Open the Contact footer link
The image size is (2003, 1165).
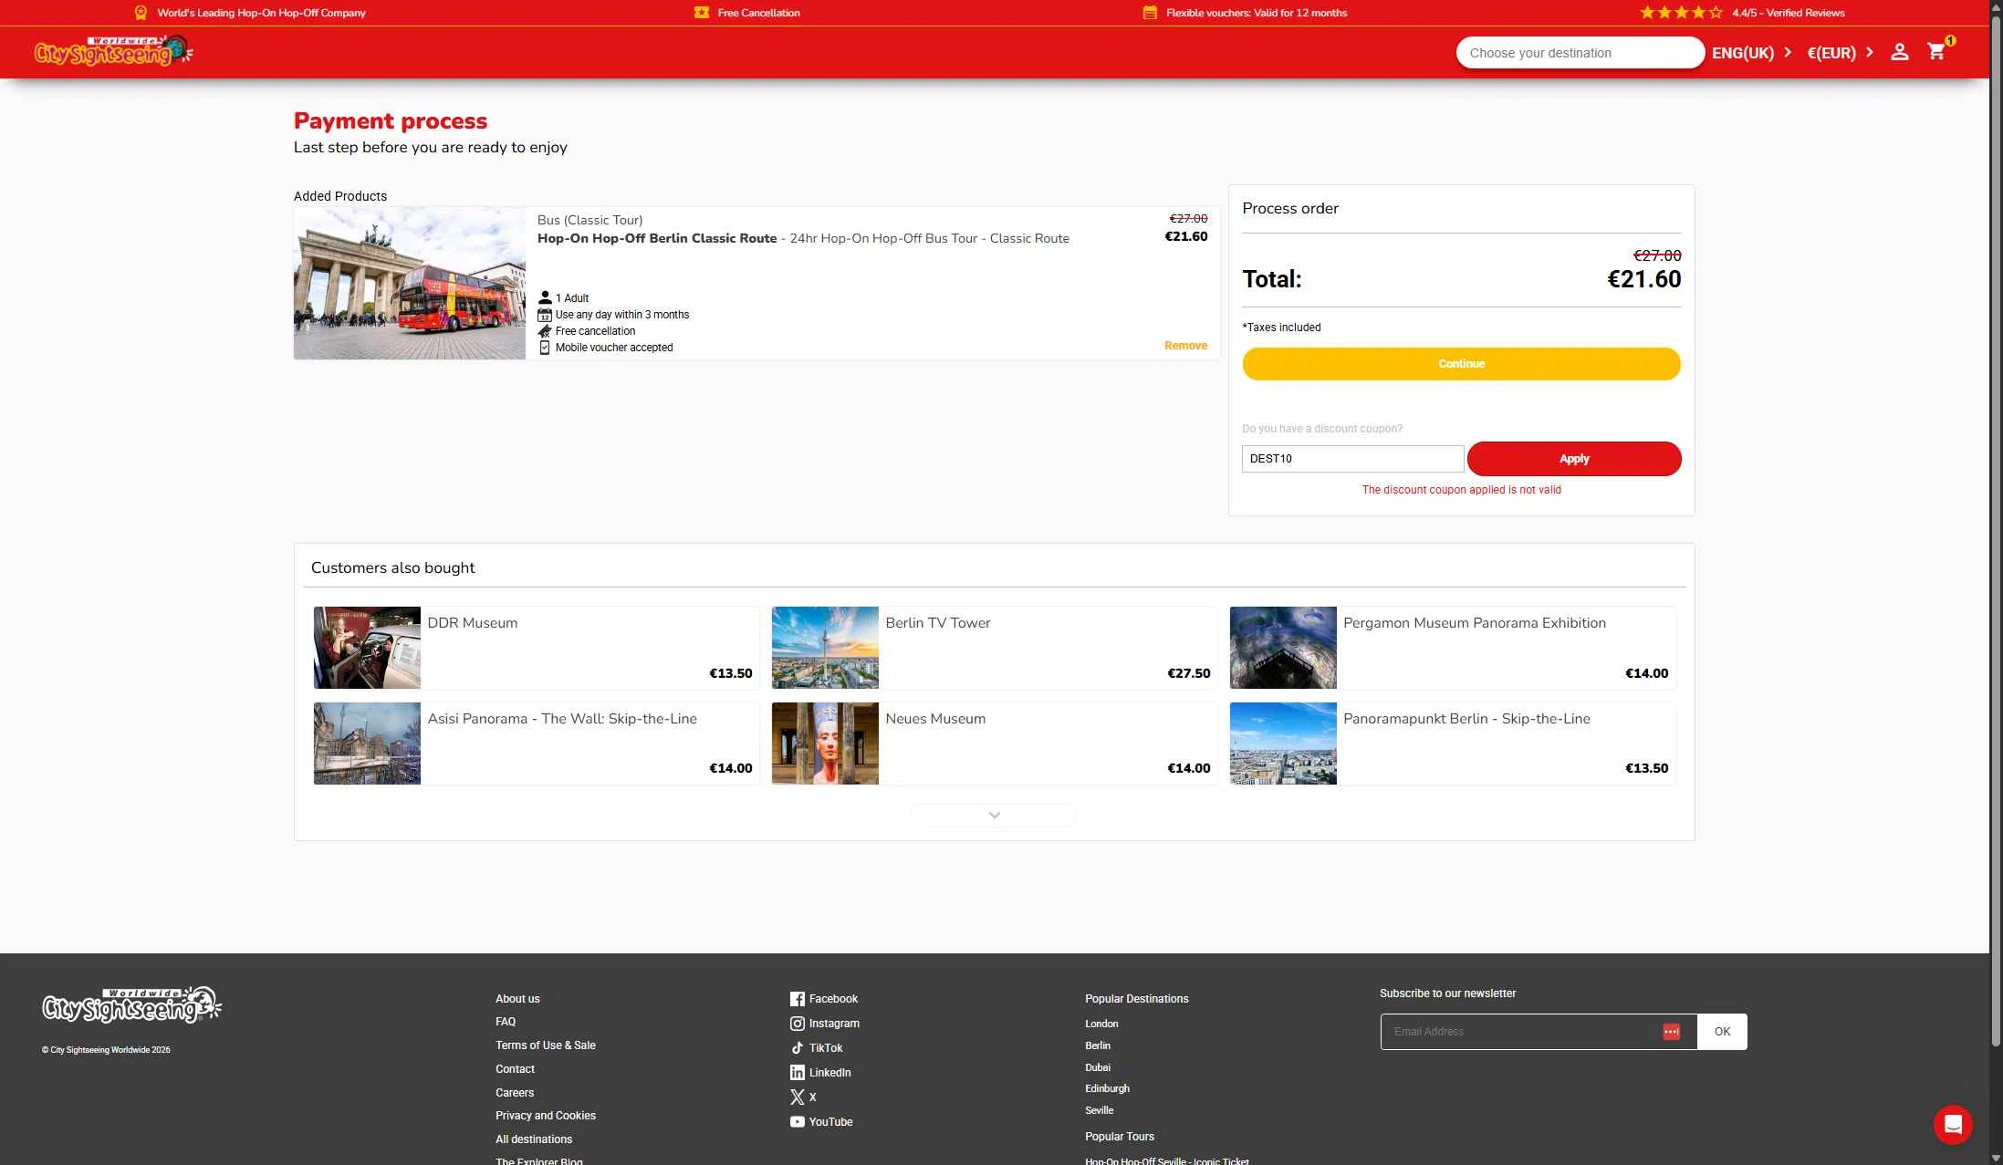[515, 1069]
